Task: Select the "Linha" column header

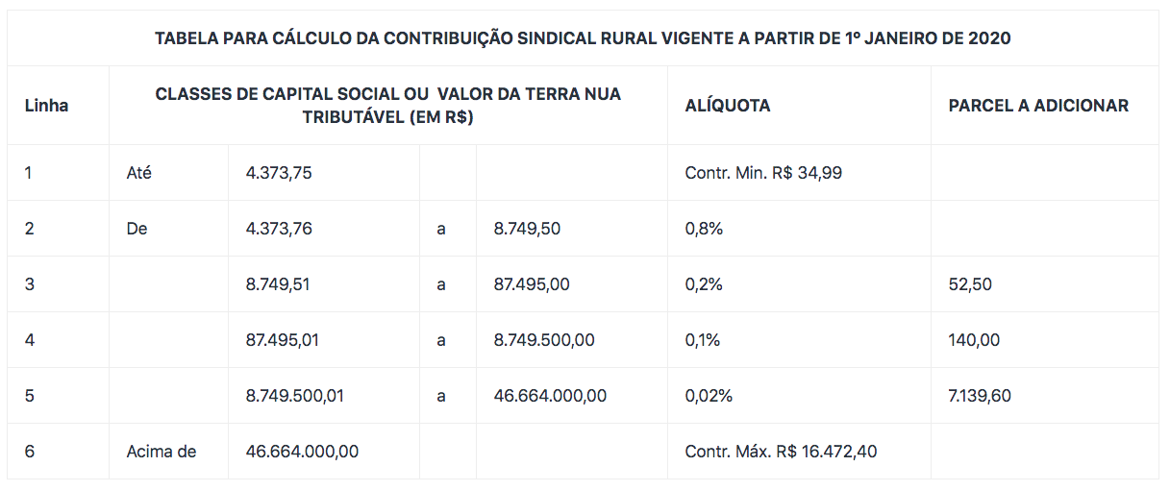Action: click(x=46, y=106)
